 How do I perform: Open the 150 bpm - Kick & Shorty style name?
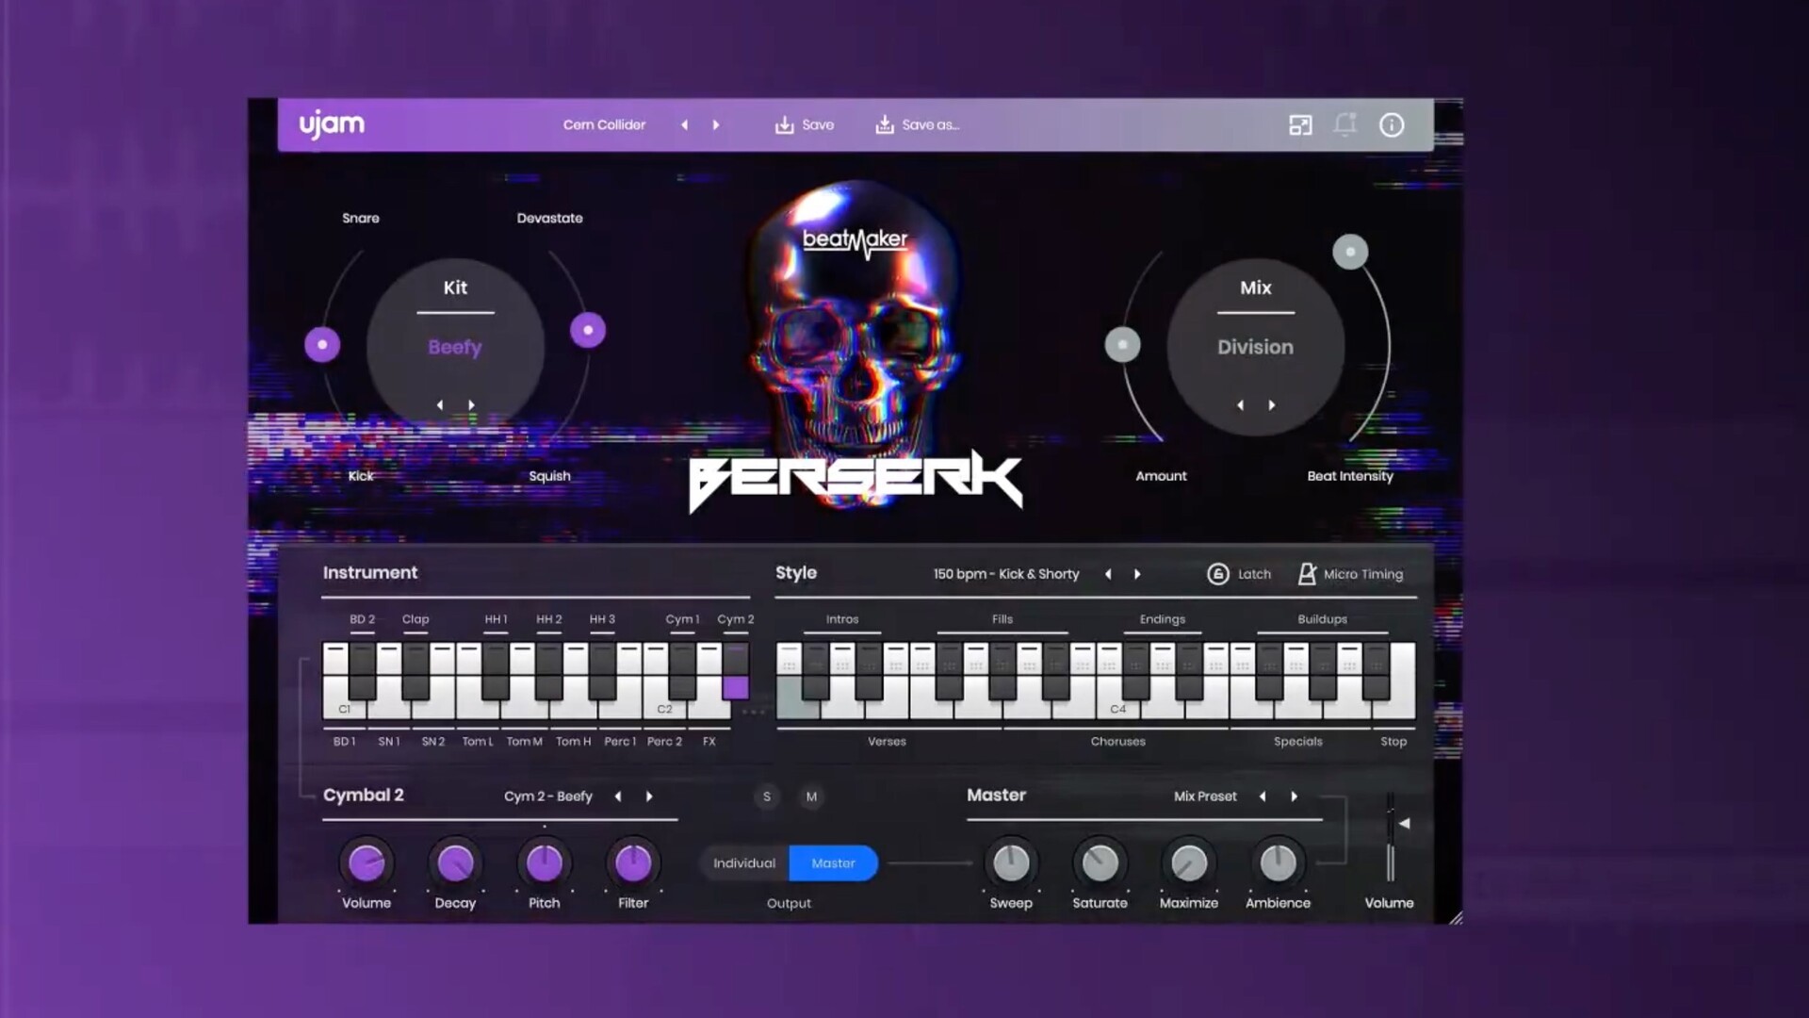click(x=1006, y=574)
